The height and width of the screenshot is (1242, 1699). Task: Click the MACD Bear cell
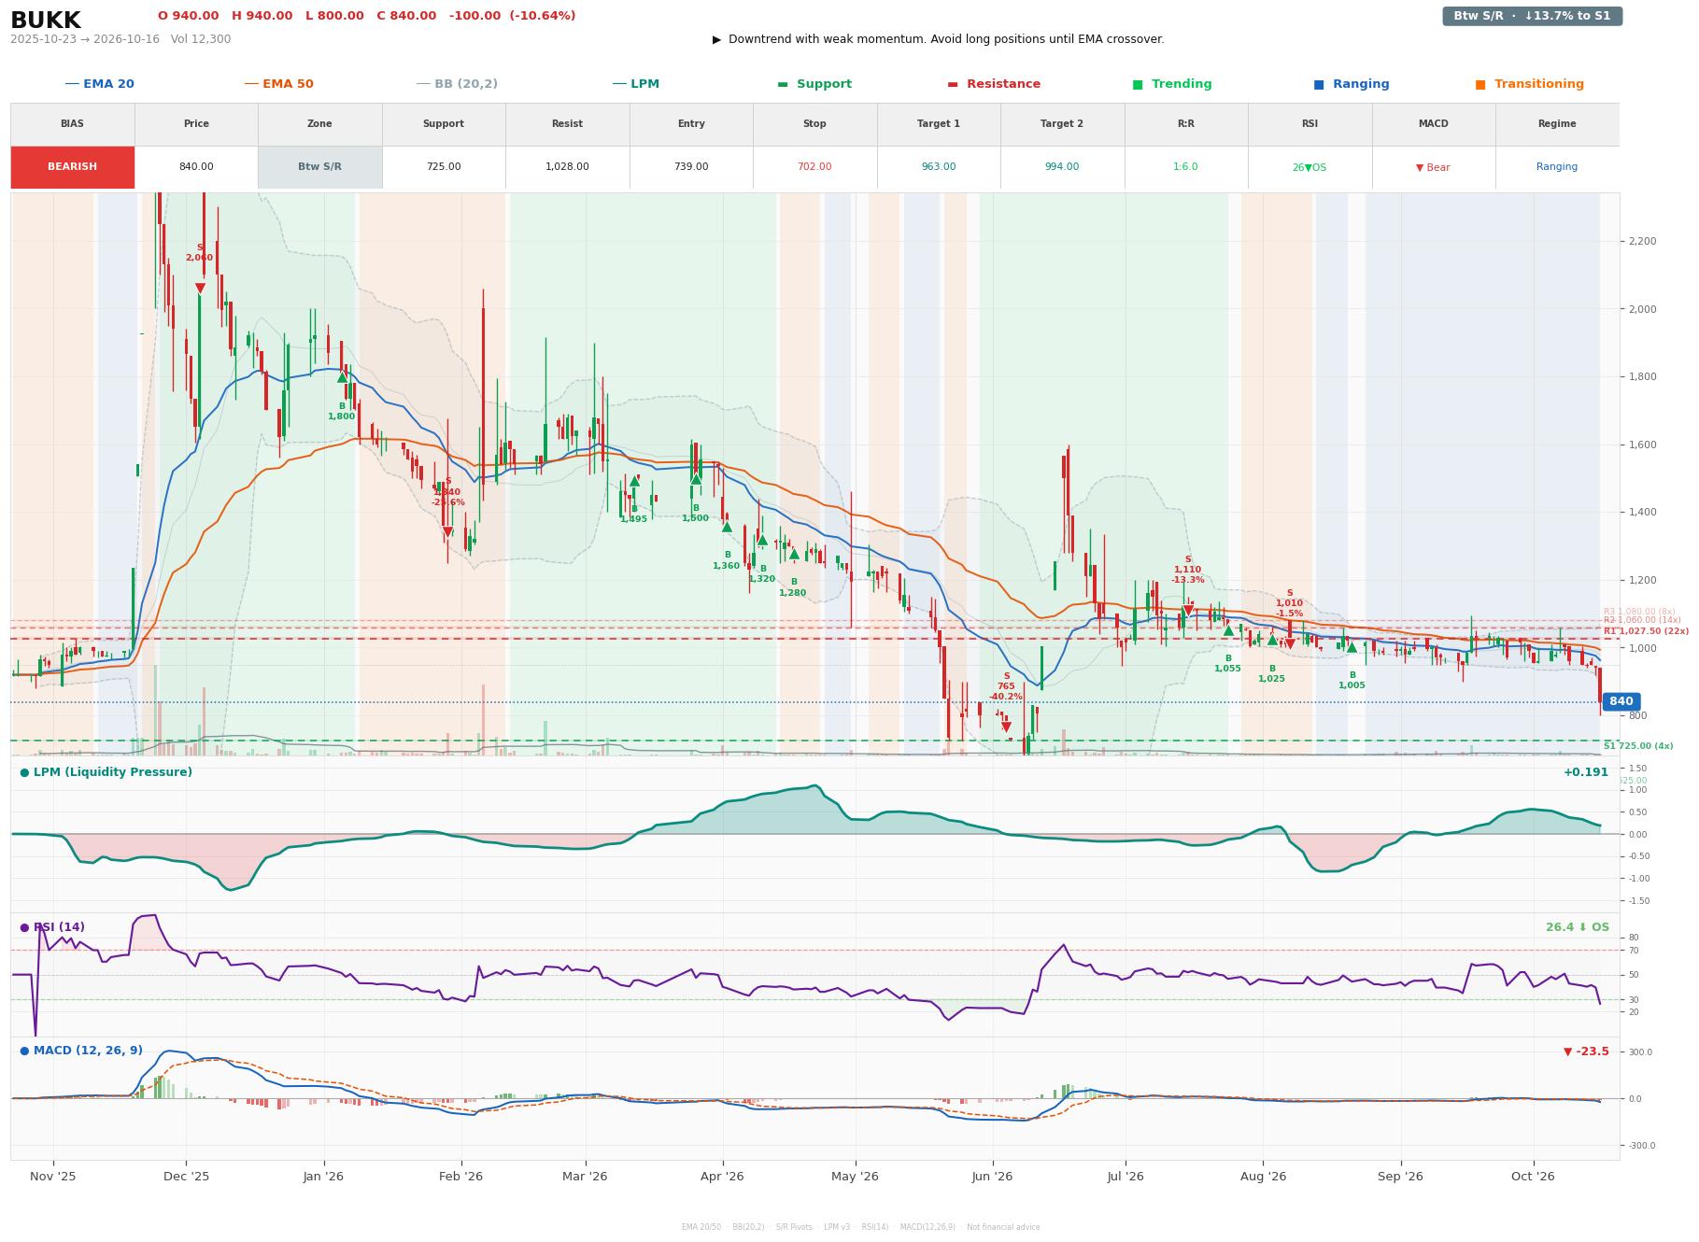point(1433,168)
